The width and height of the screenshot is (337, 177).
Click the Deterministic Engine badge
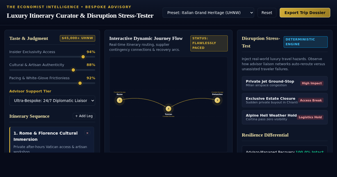pos(306,42)
